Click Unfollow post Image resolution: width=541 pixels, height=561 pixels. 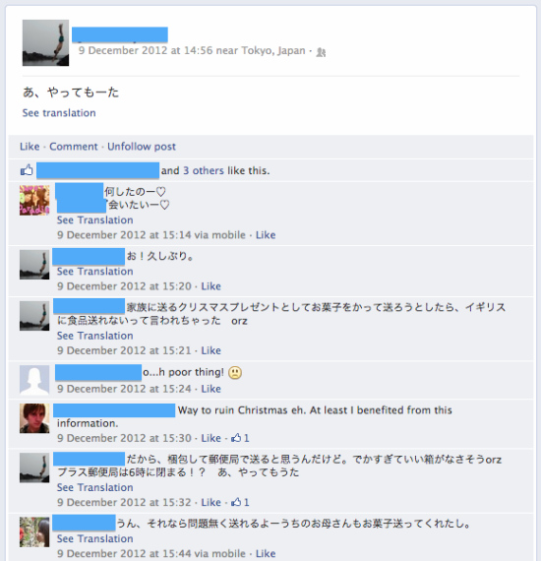[142, 147]
